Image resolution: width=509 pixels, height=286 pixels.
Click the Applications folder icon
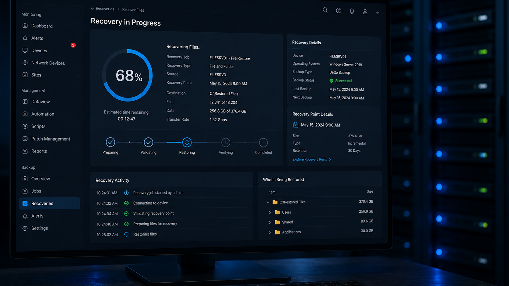point(277,232)
